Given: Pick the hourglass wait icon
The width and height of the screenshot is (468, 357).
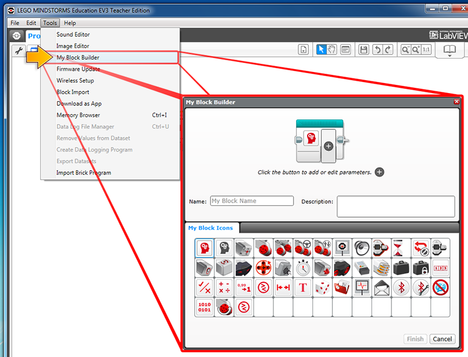Looking at the screenshot, I should coord(401,248).
